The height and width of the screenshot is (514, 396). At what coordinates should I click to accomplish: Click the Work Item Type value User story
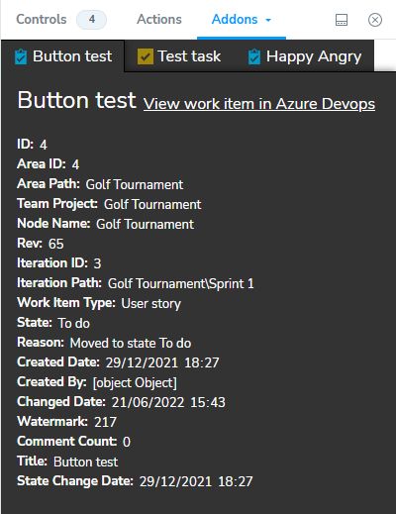pos(150,304)
